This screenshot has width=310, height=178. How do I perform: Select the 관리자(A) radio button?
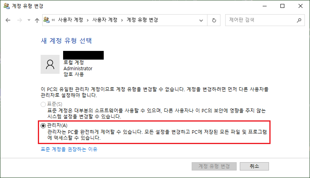43,126
